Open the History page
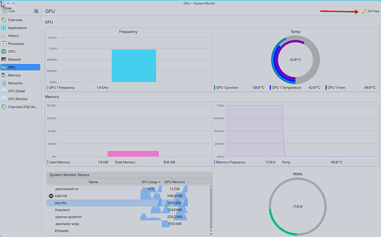The width and height of the screenshot is (381, 237). 13,35
